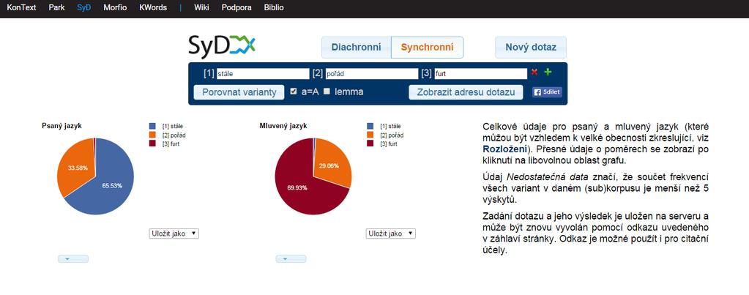
Task: Open KonText in top navigation
Action: click(21, 7)
